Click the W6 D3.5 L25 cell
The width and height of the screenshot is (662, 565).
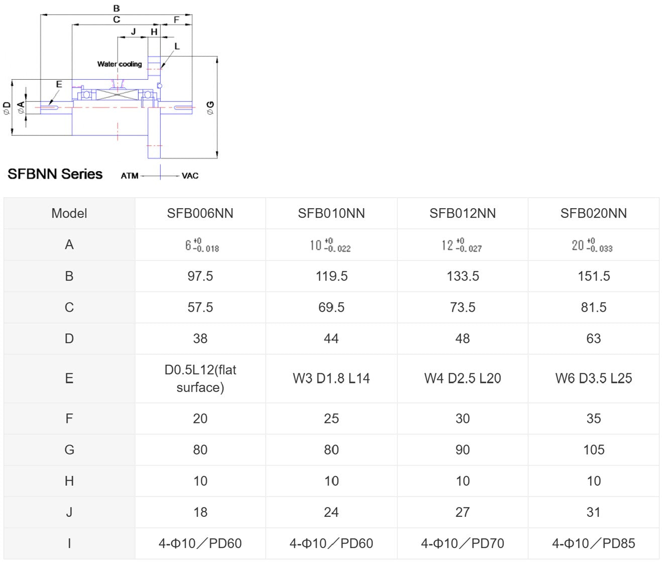[x=594, y=378]
